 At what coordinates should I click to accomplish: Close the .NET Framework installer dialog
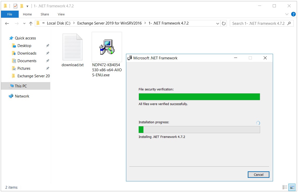tap(265, 58)
